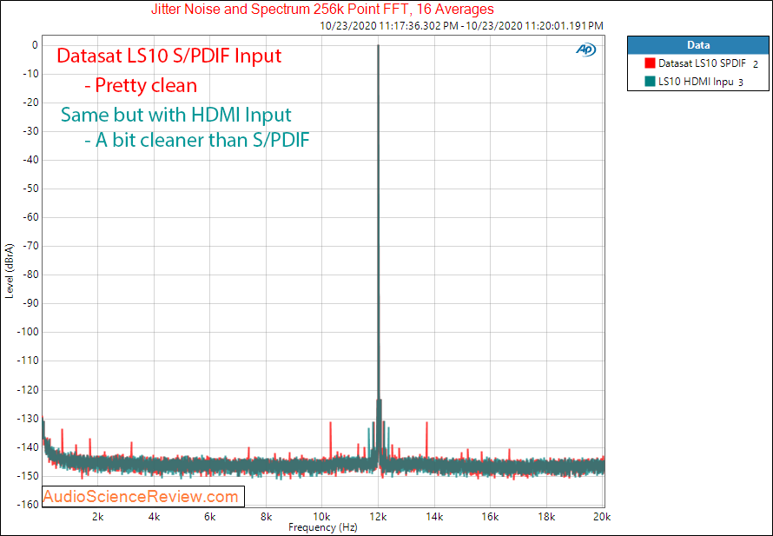Screen dimensions: 773x536
Task: Click the 12 kHz main peak in the spectrum
Action: (378, 222)
